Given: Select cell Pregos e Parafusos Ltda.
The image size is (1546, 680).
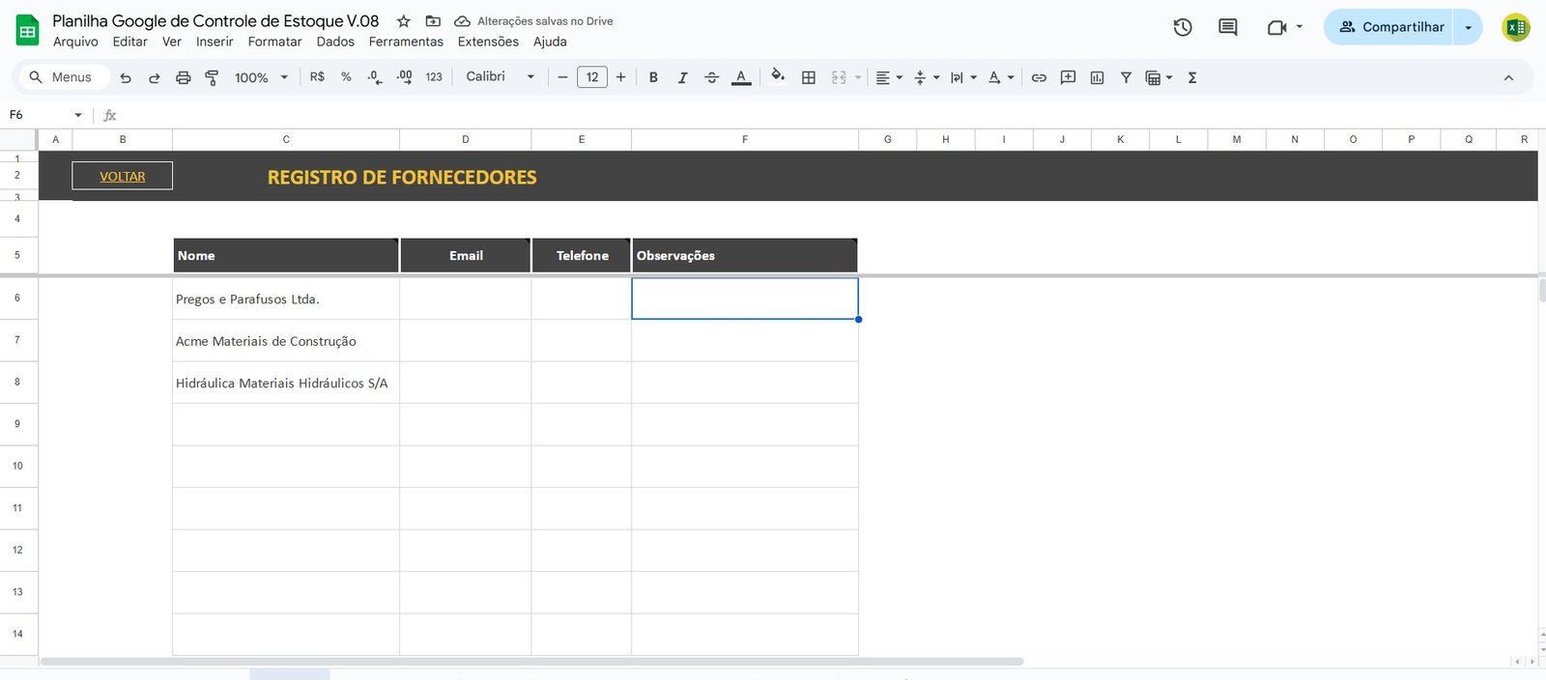Looking at the screenshot, I should coord(286,298).
